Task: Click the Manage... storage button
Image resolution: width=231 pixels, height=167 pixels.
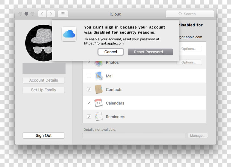Action: [198, 135]
